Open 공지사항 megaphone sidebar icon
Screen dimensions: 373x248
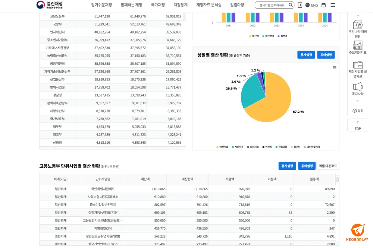point(358,89)
